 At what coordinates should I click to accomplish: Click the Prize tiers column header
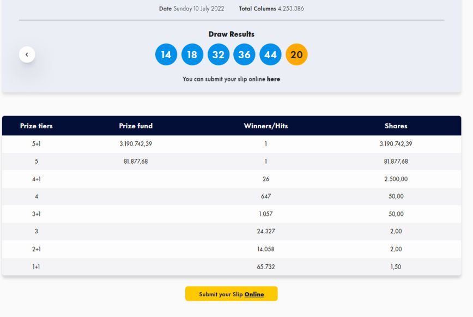(x=37, y=126)
